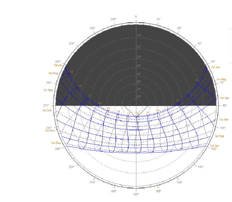
Task: Click the 135° azimuth label
Action: point(200,167)
